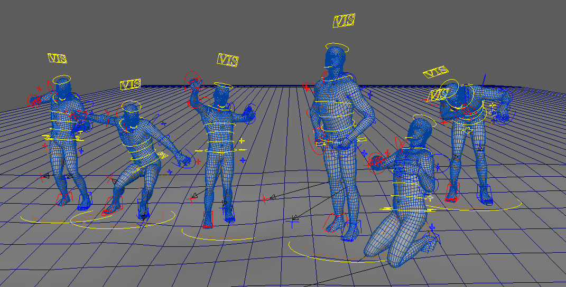Image resolution: width=566 pixels, height=287 pixels.
Task: Select red foot box of bent-over right figure
Action: click(453, 193)
